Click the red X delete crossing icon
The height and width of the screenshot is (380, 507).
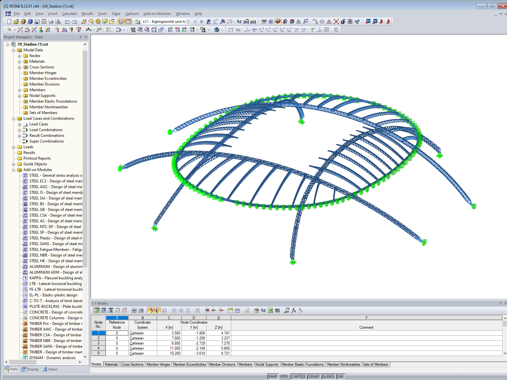point(336,22)
